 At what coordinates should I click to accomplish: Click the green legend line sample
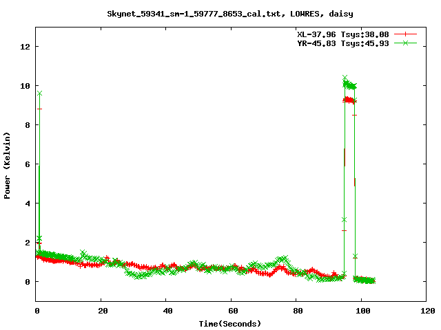405,43
